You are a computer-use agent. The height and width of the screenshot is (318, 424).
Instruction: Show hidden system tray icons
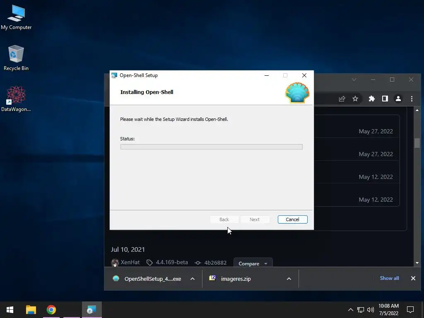click(350, 310)
